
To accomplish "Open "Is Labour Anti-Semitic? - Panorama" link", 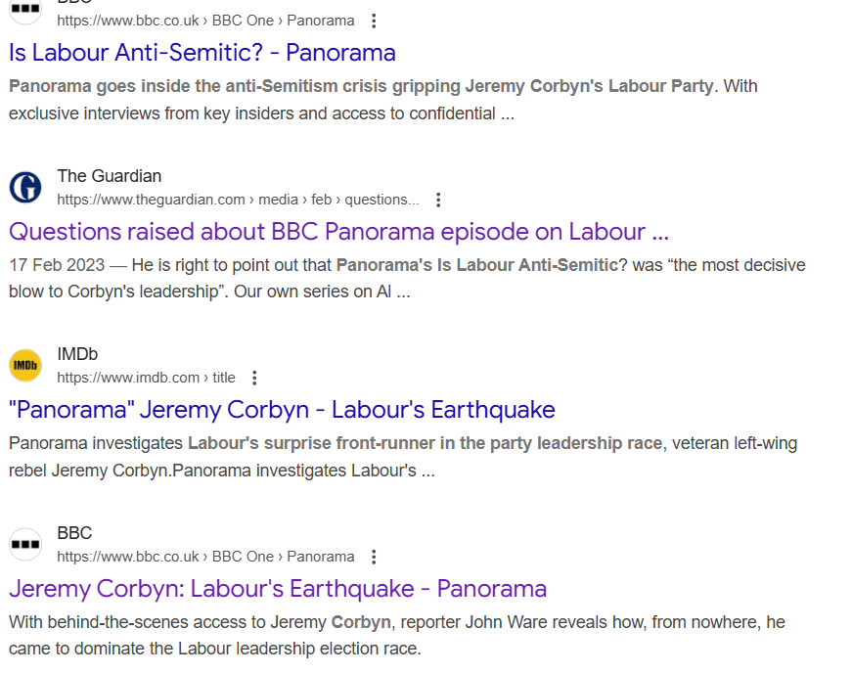I will pyautogui.click(x=202, y=53).
